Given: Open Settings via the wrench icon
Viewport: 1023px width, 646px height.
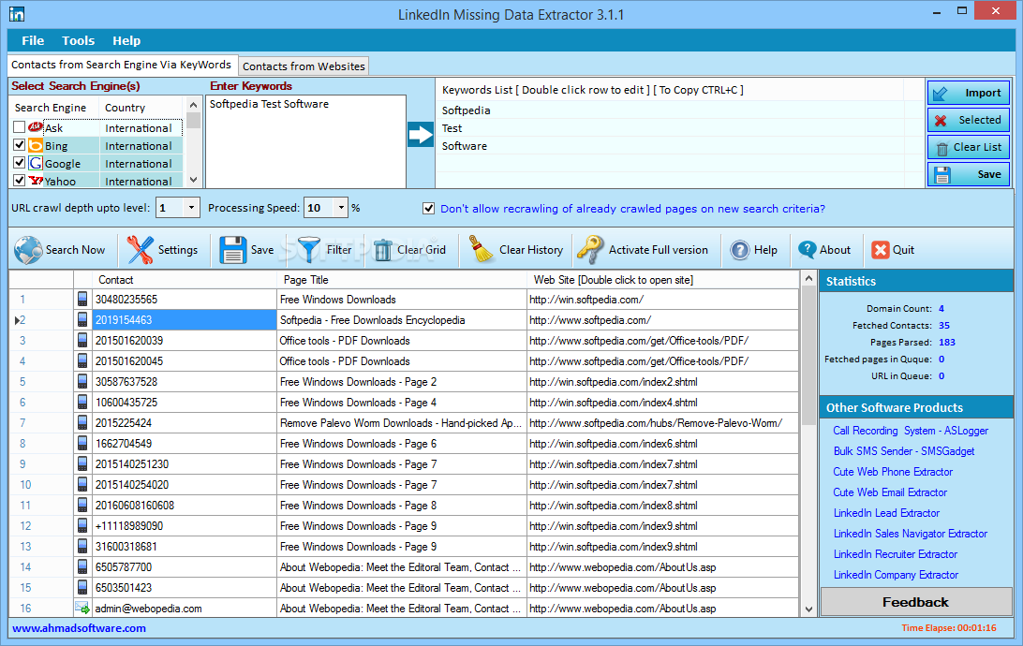Looking at the screenshot, I should click(x=141, y=250).
